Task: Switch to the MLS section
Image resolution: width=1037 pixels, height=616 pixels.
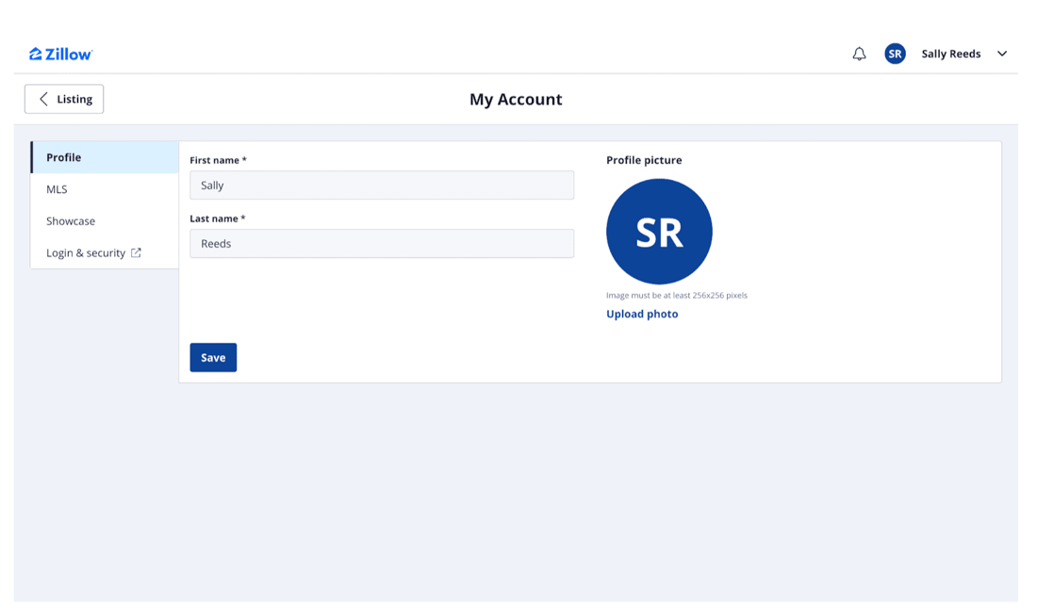Action: pos(57,189)
